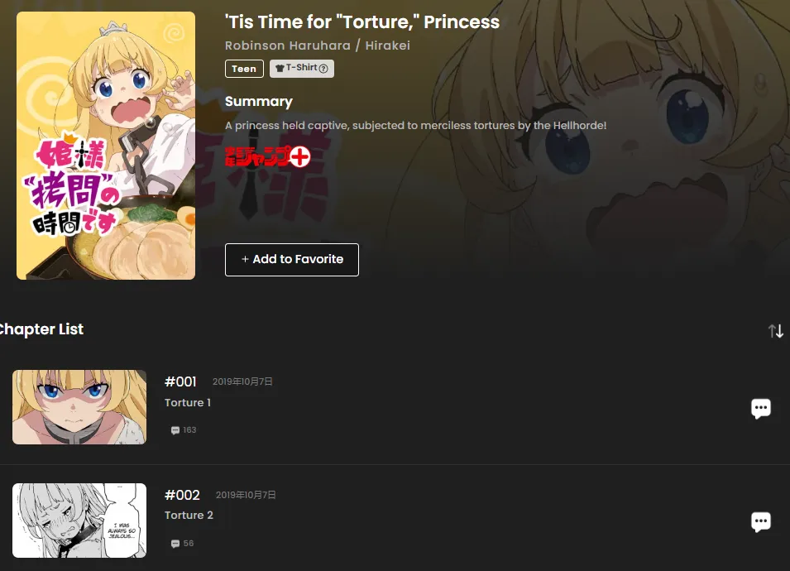
Task: Click the 56 comment count icon
Action: pyautogui.click(x=175, y=544)
